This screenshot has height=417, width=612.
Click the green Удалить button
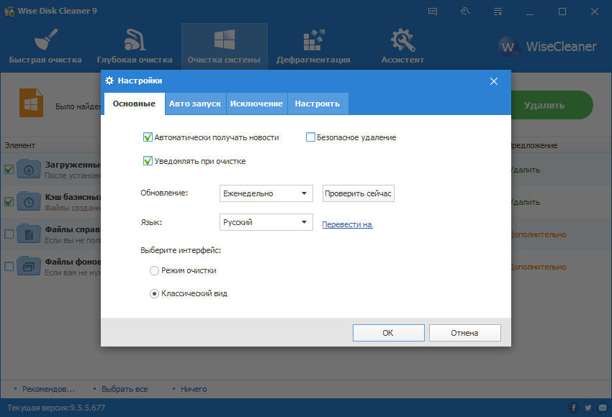tap(552, 105)
